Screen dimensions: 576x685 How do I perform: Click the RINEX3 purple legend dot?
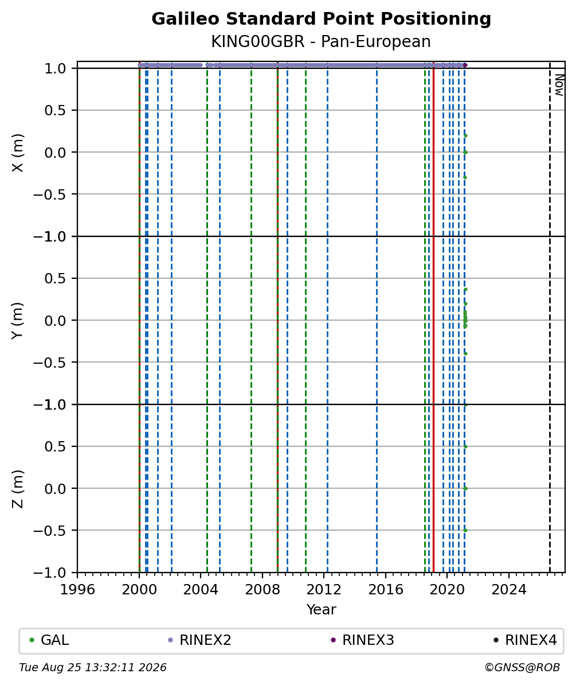point(334,640)
